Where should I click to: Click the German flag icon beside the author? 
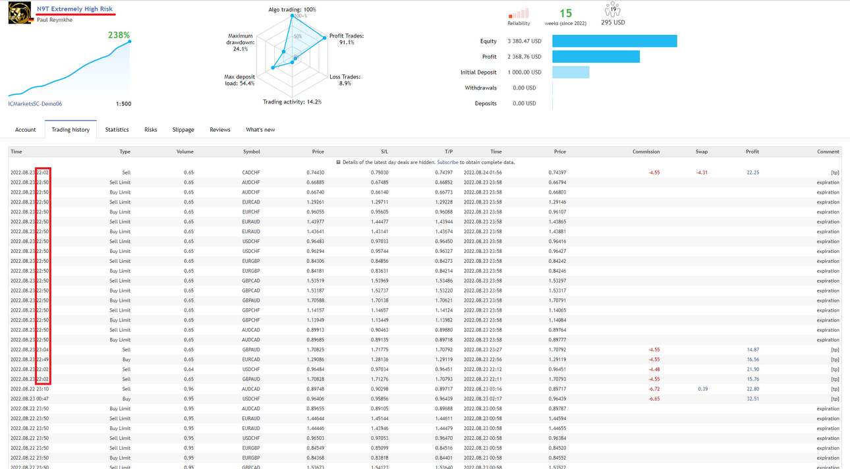coord(31,20)
